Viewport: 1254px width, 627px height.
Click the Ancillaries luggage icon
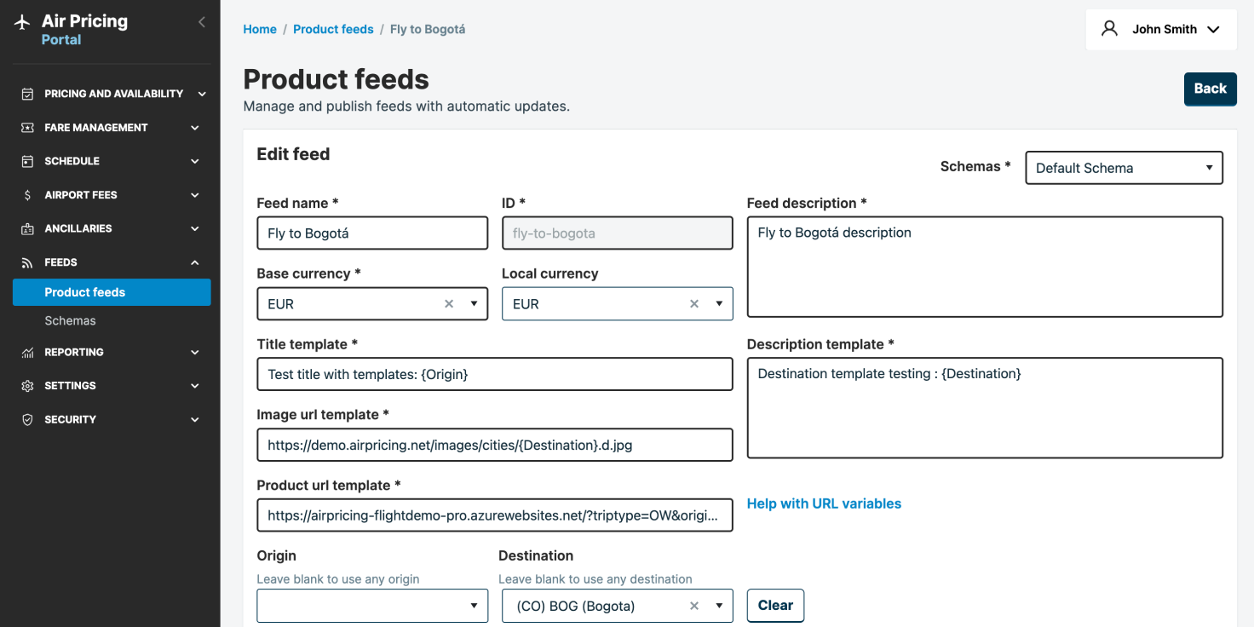[27, 228]
